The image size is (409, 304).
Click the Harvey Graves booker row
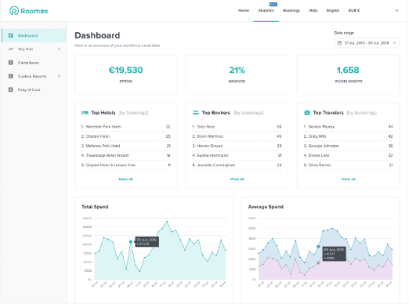(237, 146)
